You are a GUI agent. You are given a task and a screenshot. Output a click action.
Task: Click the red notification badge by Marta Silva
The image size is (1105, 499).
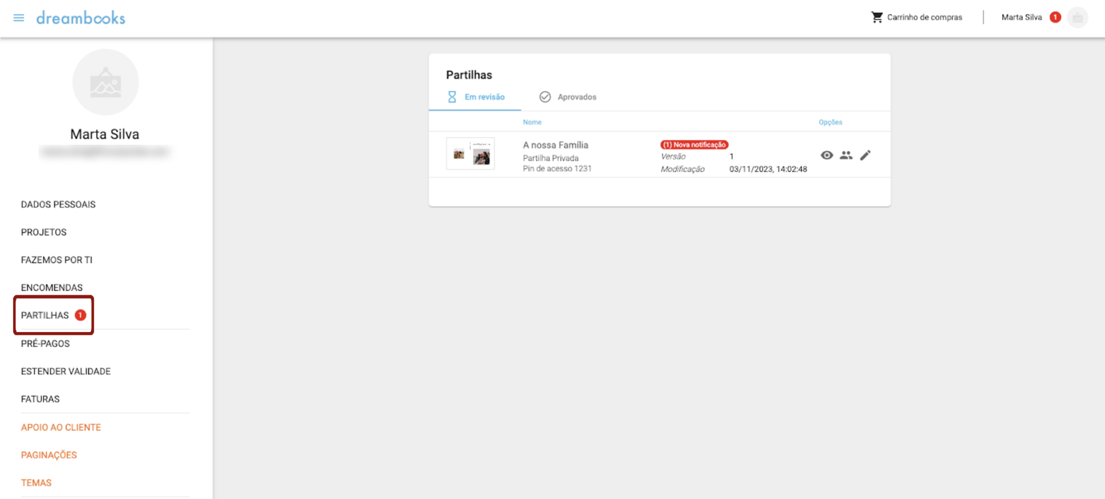(1055, 17)
